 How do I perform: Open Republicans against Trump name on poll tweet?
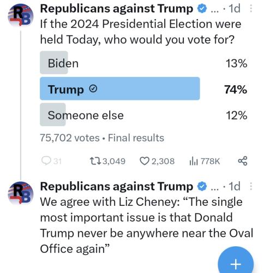[117, 9]
